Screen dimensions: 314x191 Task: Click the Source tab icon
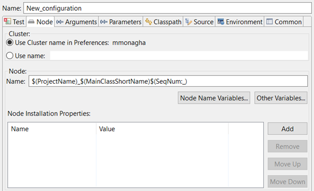[188, 21]
